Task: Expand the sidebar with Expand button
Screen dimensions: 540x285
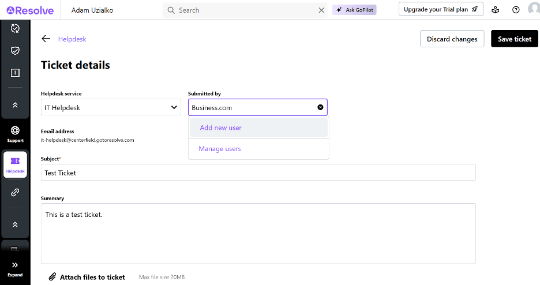Action: click(x=15, y=269)
